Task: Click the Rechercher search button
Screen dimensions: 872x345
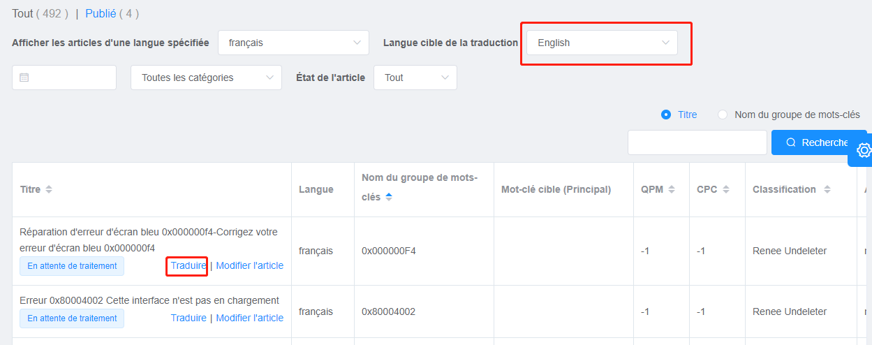Action: 819,142
